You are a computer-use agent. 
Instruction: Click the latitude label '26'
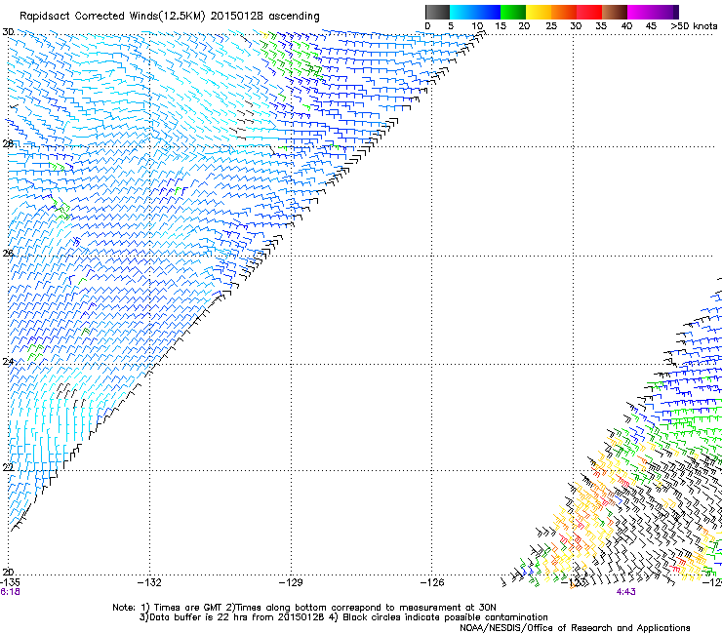pyautogui.click(x=8, y=254)
